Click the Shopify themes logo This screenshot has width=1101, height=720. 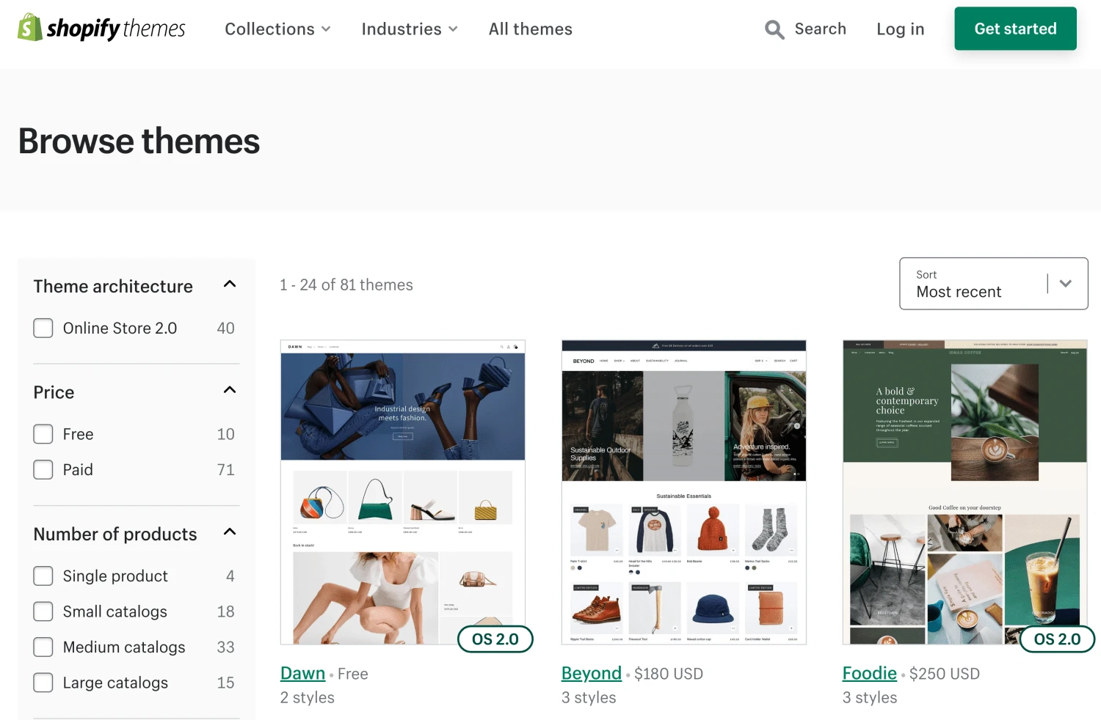[x=101, y=29]
